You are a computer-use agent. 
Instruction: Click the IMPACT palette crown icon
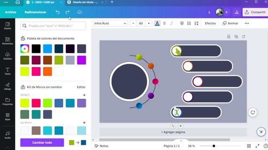pyautogui.click(x=84, y=95)
